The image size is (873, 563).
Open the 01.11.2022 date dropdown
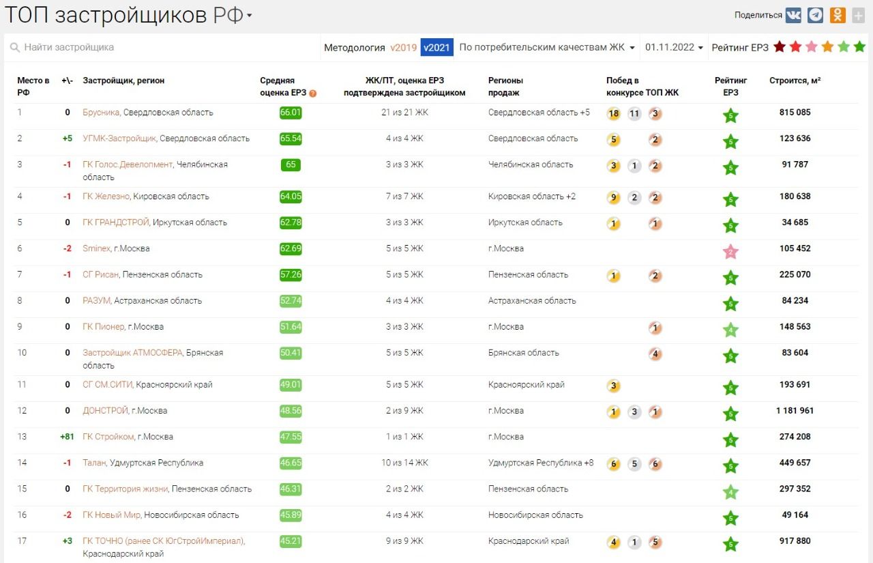674,48
